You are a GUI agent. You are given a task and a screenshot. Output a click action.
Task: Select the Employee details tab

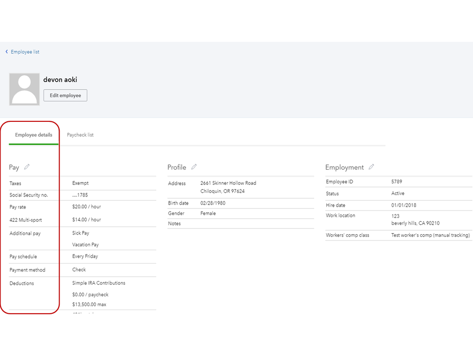pos(34,135)
